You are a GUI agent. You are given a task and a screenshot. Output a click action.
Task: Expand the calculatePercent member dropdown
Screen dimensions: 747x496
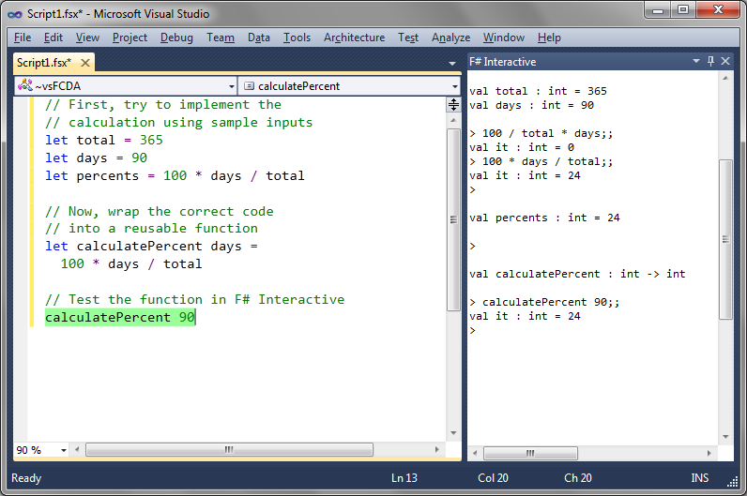454,86
